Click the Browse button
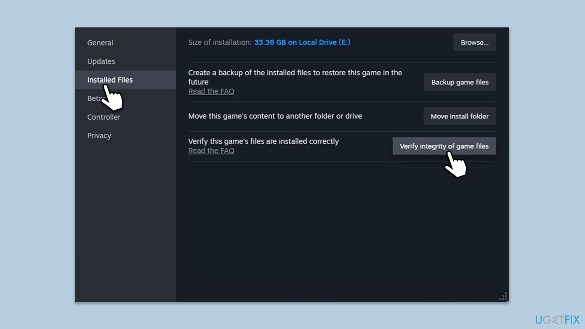The height and width of the screenshot is (329, 585). [x=474, y=42]
